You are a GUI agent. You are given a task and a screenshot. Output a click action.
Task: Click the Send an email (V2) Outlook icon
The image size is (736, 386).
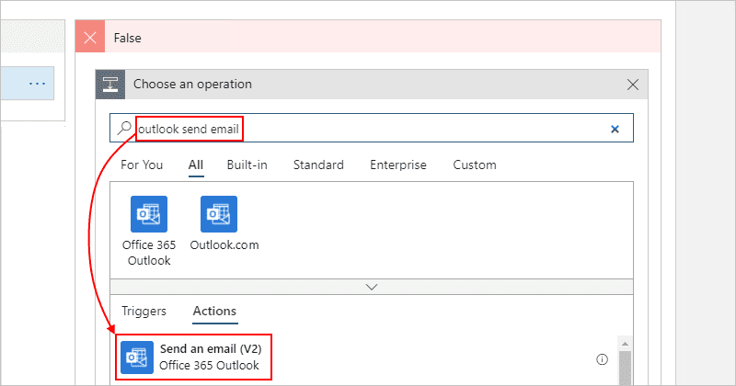pyautogui.click(x=136, y=358)
